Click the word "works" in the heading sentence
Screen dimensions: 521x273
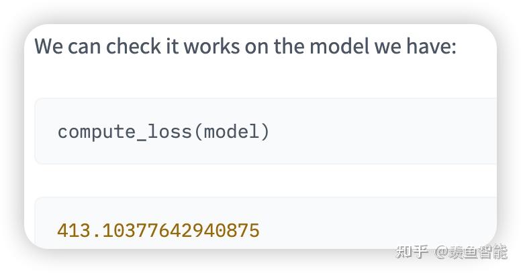[211, 45]
